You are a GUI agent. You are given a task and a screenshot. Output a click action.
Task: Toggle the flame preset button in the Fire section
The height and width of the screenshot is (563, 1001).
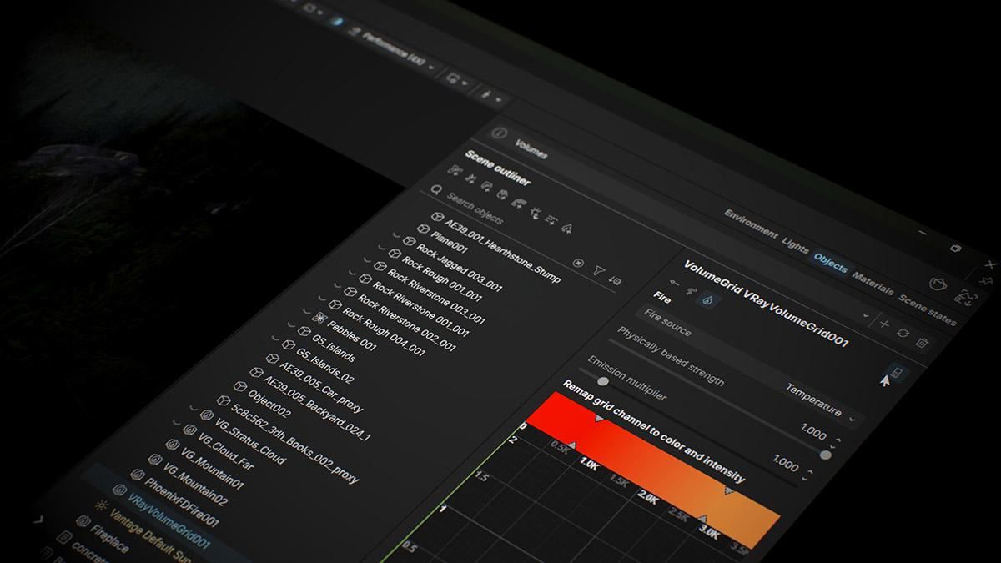click(x=707, y=299)
